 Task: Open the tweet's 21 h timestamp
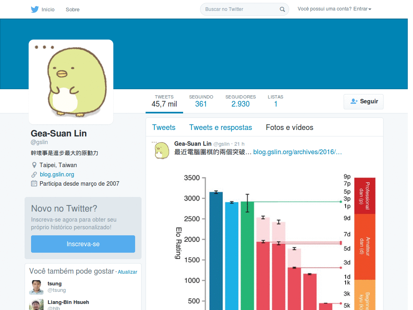click(240, 144)
